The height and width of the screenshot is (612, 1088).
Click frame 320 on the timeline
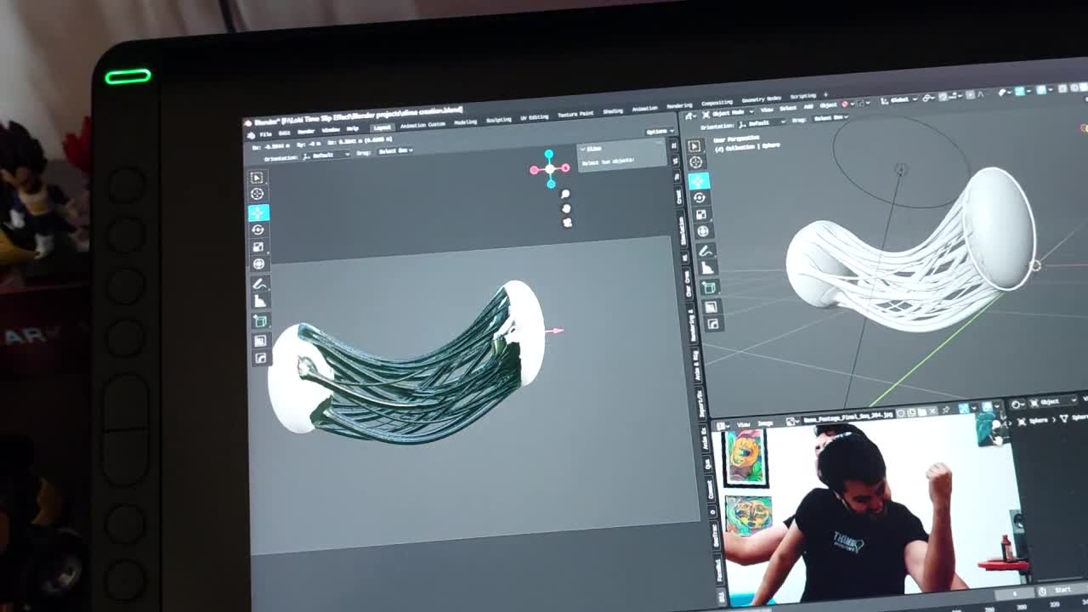click(x=1054, y=604)
